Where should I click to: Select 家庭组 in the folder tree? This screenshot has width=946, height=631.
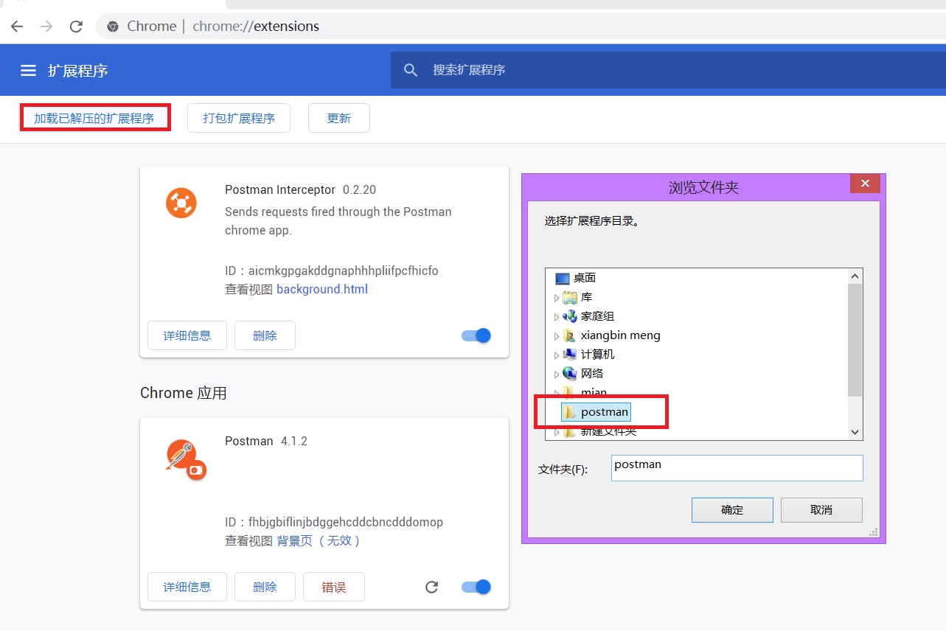coord(597,316)
